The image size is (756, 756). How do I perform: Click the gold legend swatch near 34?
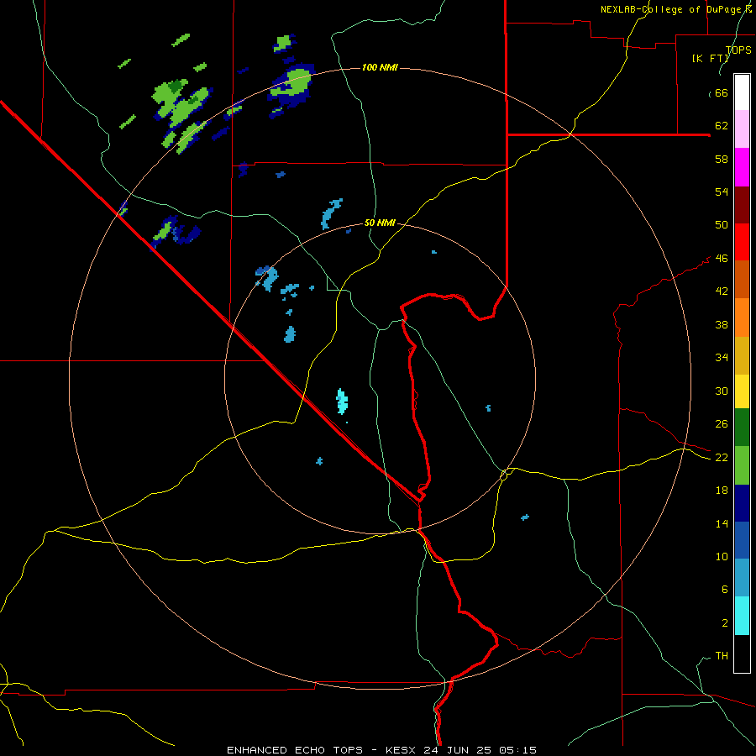click(x=742, y=356)
